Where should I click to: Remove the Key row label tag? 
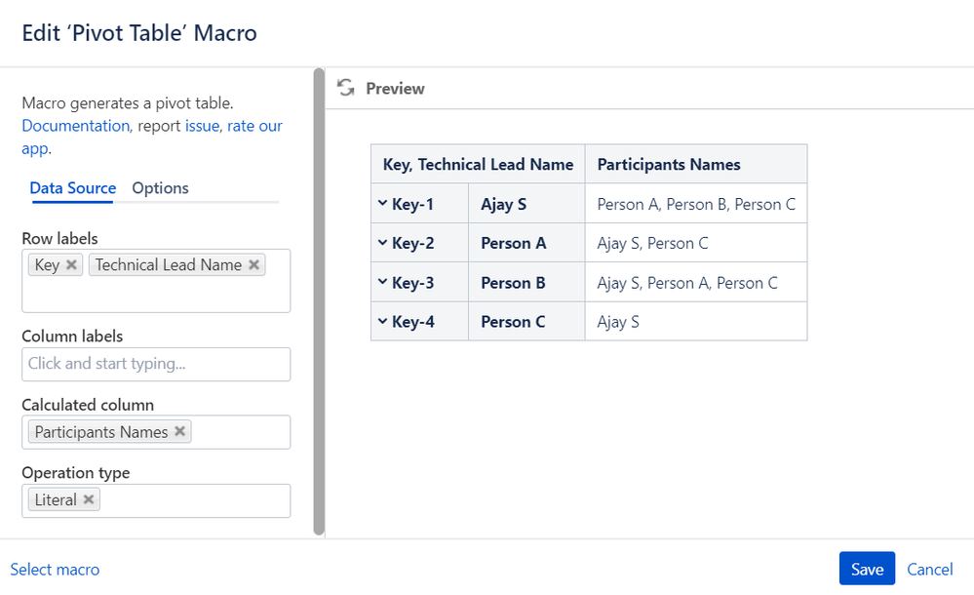coord(71,264)
